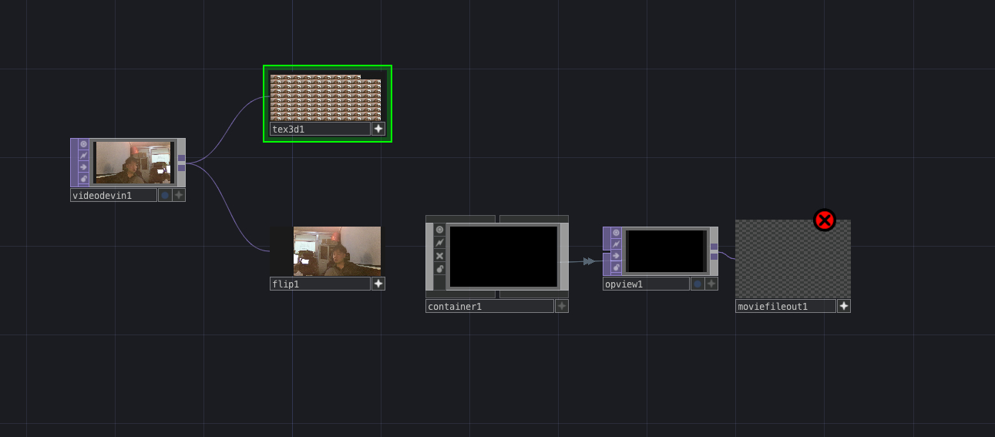
Task: Toggle the blue display flag on videodevin1
Action: tap(165, 195)
